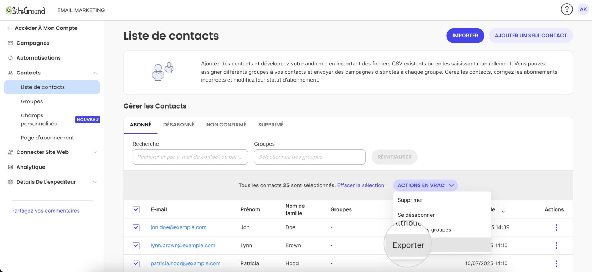Click the back arrow beside Accéder À Mon Compte
Viewport: 592px width, 272px height.
(10, 28)
